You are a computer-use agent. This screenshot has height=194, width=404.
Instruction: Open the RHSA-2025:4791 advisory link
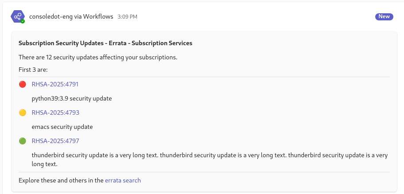tap(55, 84)
